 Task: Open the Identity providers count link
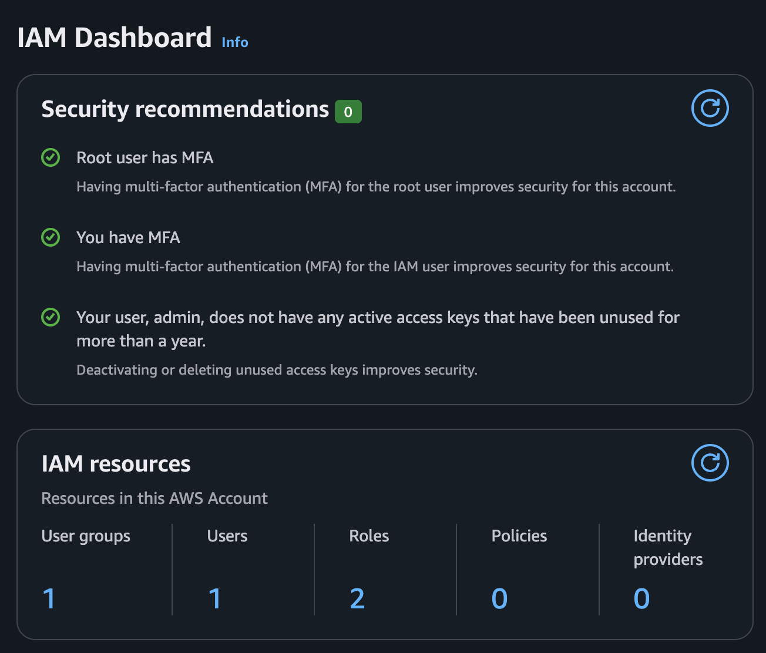pos(641,598)
